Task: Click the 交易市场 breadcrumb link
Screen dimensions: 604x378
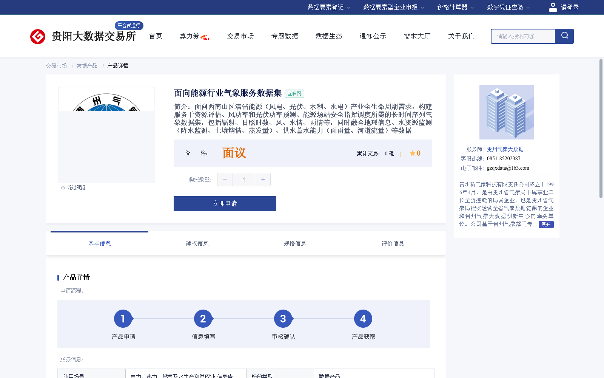Action: click(x=56, y=66)
